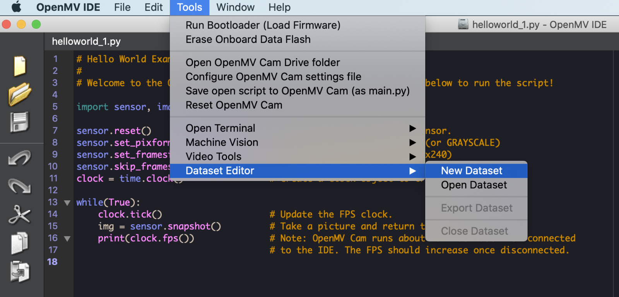The height and width of the screenshot is (297, 619).
Task: Open the Apple menu
Action: (16, 7)
